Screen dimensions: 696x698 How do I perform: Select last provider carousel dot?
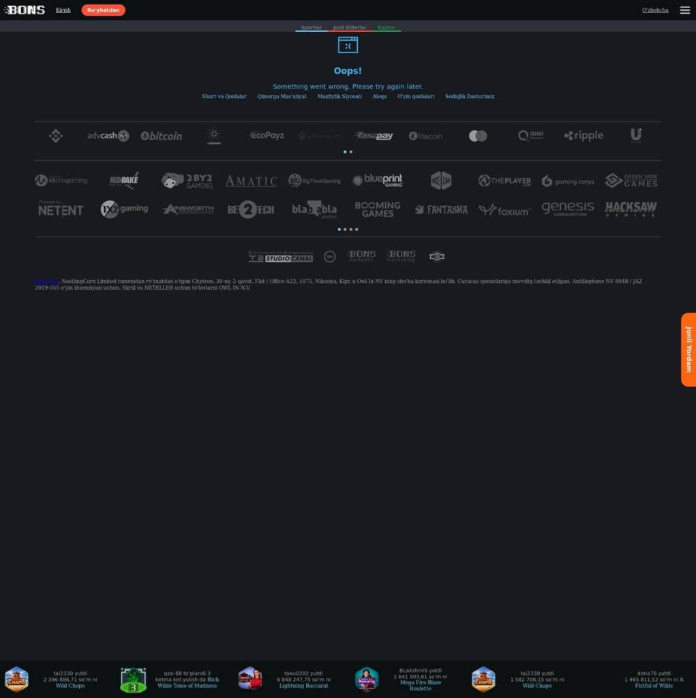(x=357, y=229)
